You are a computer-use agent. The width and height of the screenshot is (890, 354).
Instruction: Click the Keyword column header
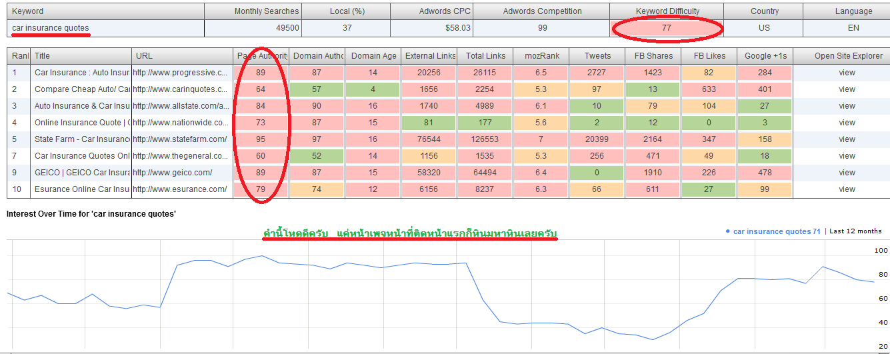pyautogui.click(x=105, y=11)
